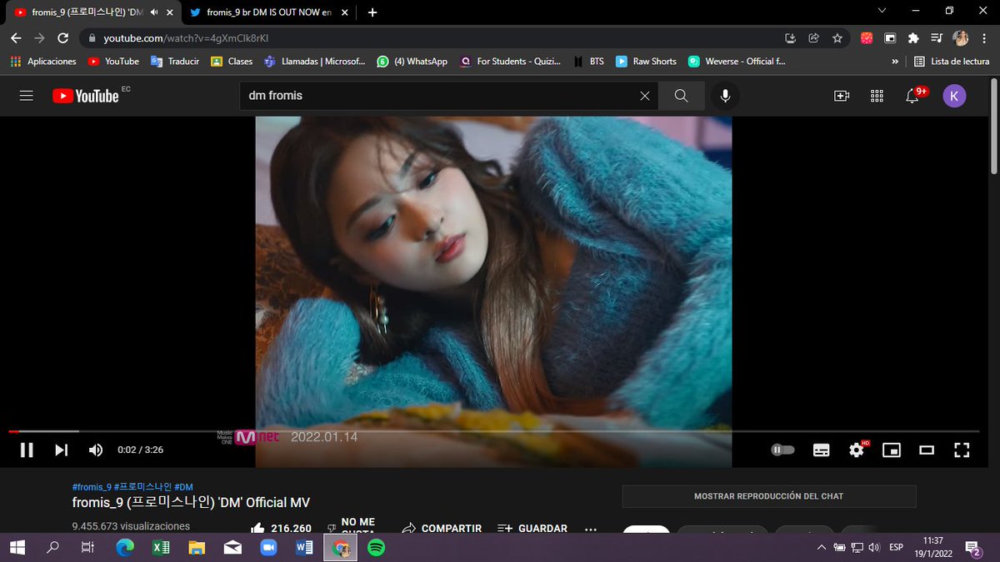Pause the video
This screenshot has width=1000, height=562.
pos(27,450)
